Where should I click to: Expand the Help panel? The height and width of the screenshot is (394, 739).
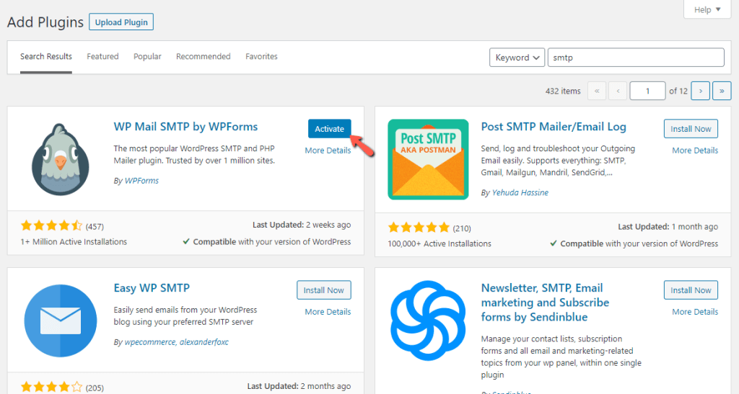707,9
